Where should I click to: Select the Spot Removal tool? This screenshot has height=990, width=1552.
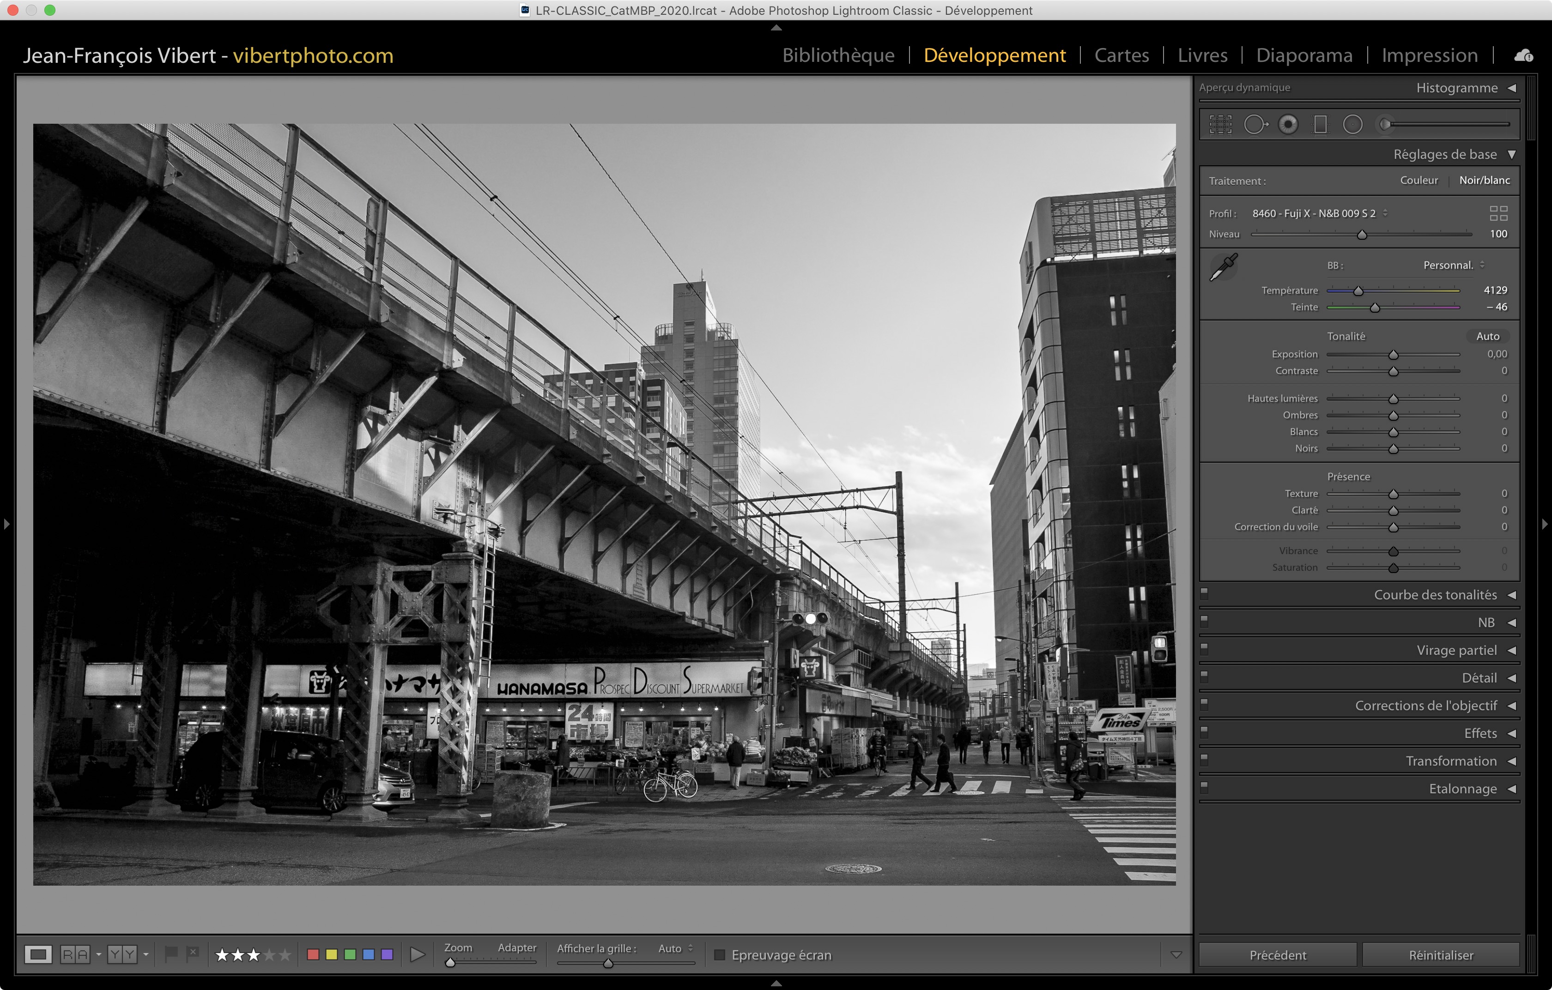click(1254, 124)
